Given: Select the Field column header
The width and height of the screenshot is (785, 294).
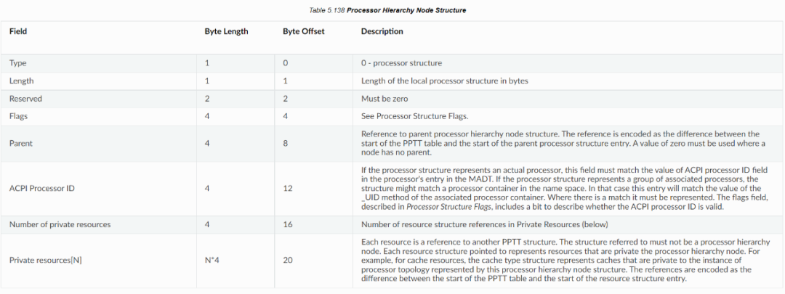Looking at the screenshot, I should [18, 31].
